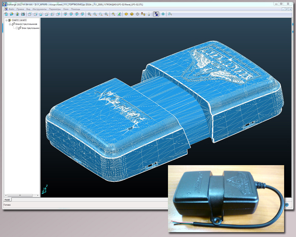The width and height of the screenshot is (296, 237).
Task: Select the last blue isometric view cube
Action: pyautogui.click(x=82, y=14)
